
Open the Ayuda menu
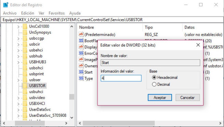pyautogui.click(x=75, y=13)
